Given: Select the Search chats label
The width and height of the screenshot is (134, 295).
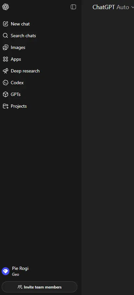Looking at the screenshot, I should [x=23, y=36].
